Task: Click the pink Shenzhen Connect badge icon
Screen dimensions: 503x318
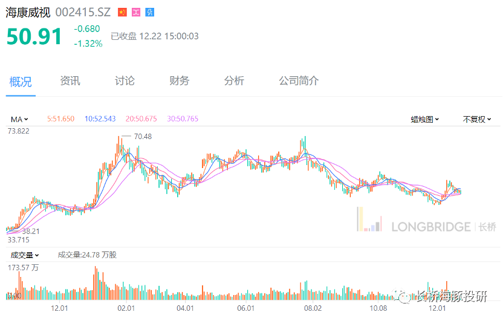Action: pos(136,13)
